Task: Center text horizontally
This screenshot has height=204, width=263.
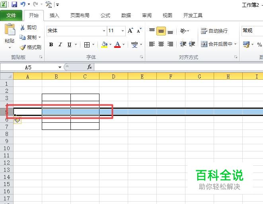Action: click(x=161, y=44)
